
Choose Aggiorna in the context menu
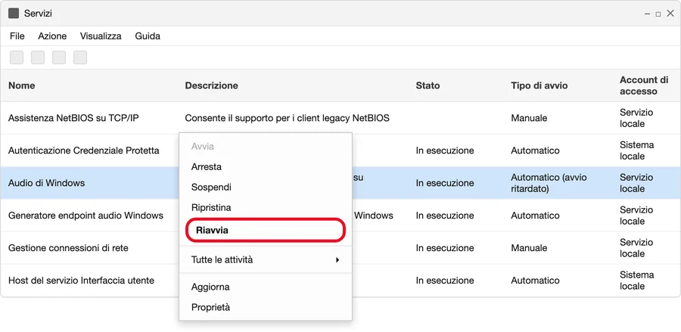pos(266,287)
